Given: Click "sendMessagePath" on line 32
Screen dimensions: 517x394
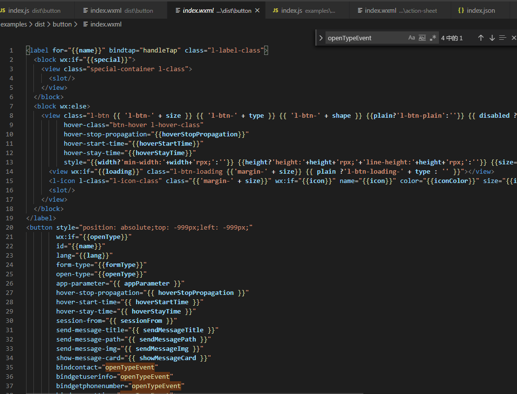Looking at the screenshot, I should (x=167, y=339).
